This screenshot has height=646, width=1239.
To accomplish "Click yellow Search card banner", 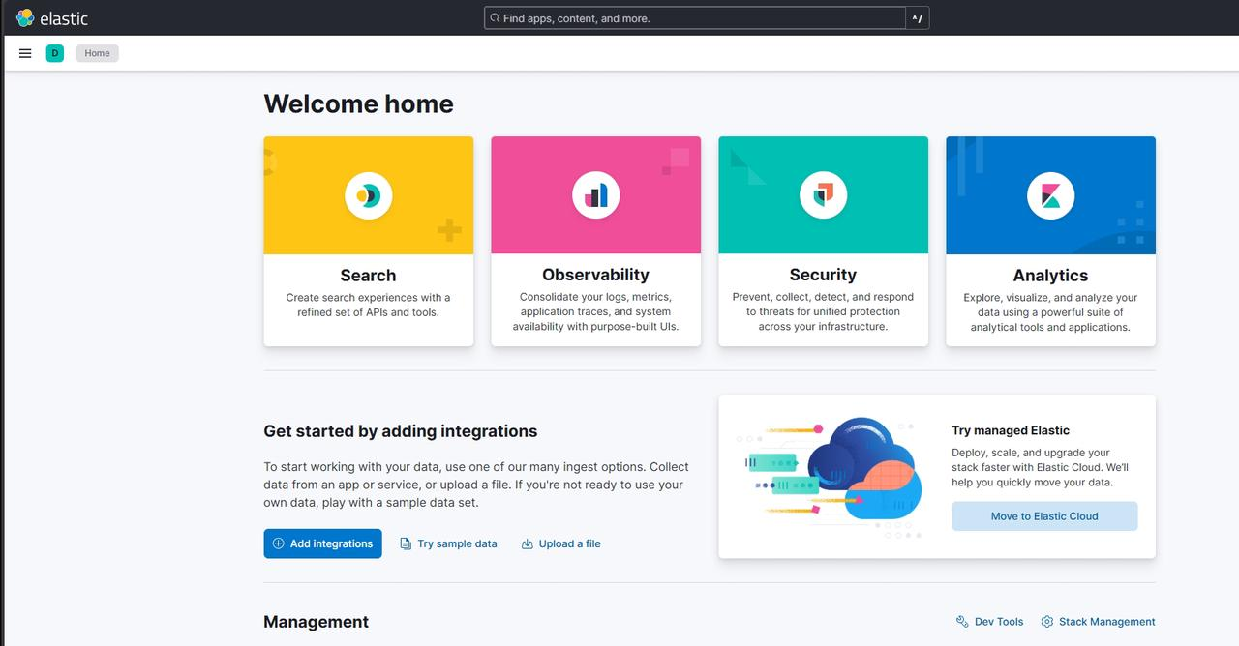I will click(x=368, y=195).
